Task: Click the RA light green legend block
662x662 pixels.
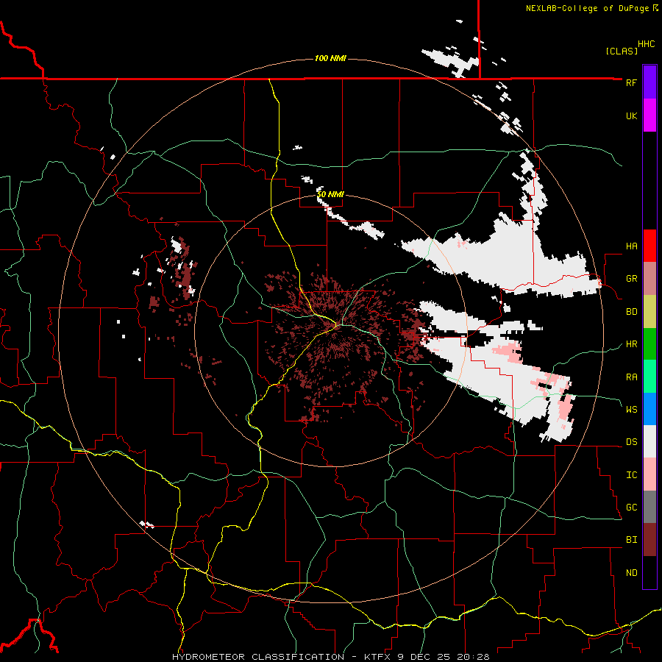Action: tap(649, 377)
